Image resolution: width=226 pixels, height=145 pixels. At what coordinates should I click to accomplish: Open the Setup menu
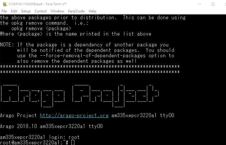pyautogui.click(x=26, y=11)
